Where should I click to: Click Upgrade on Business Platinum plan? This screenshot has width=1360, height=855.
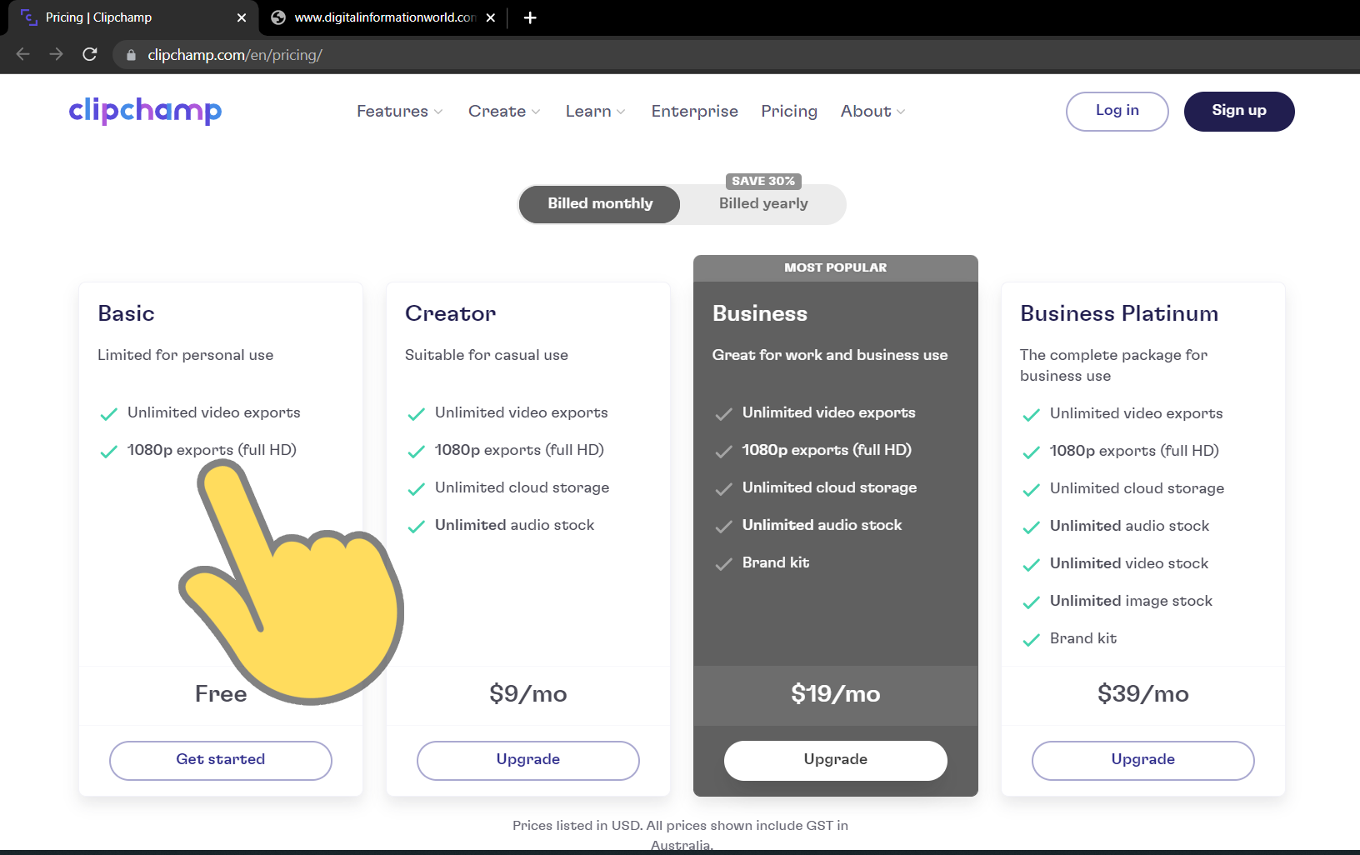coord(1143,760)
